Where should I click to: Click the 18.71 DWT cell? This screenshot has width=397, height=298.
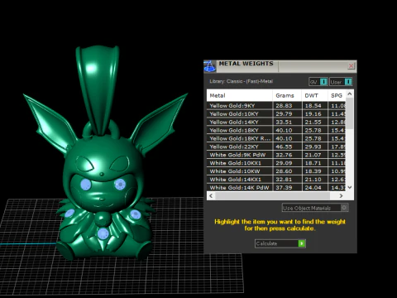(314, 163)
